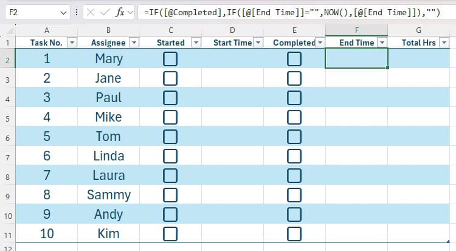Screen dimensions: 456x251
Task: Select column E header
Action: [294, 30]
